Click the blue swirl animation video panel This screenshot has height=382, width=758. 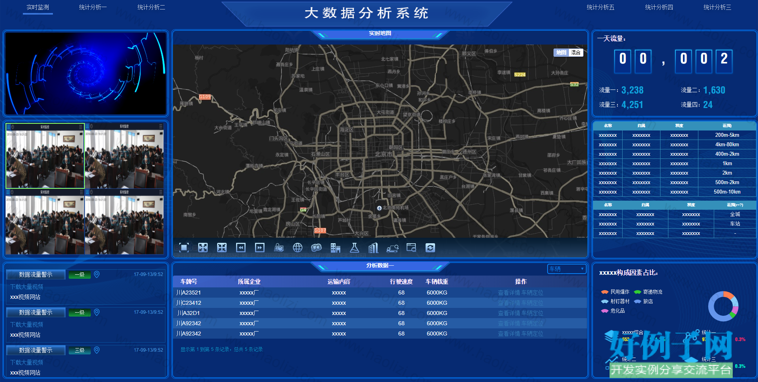86,73
